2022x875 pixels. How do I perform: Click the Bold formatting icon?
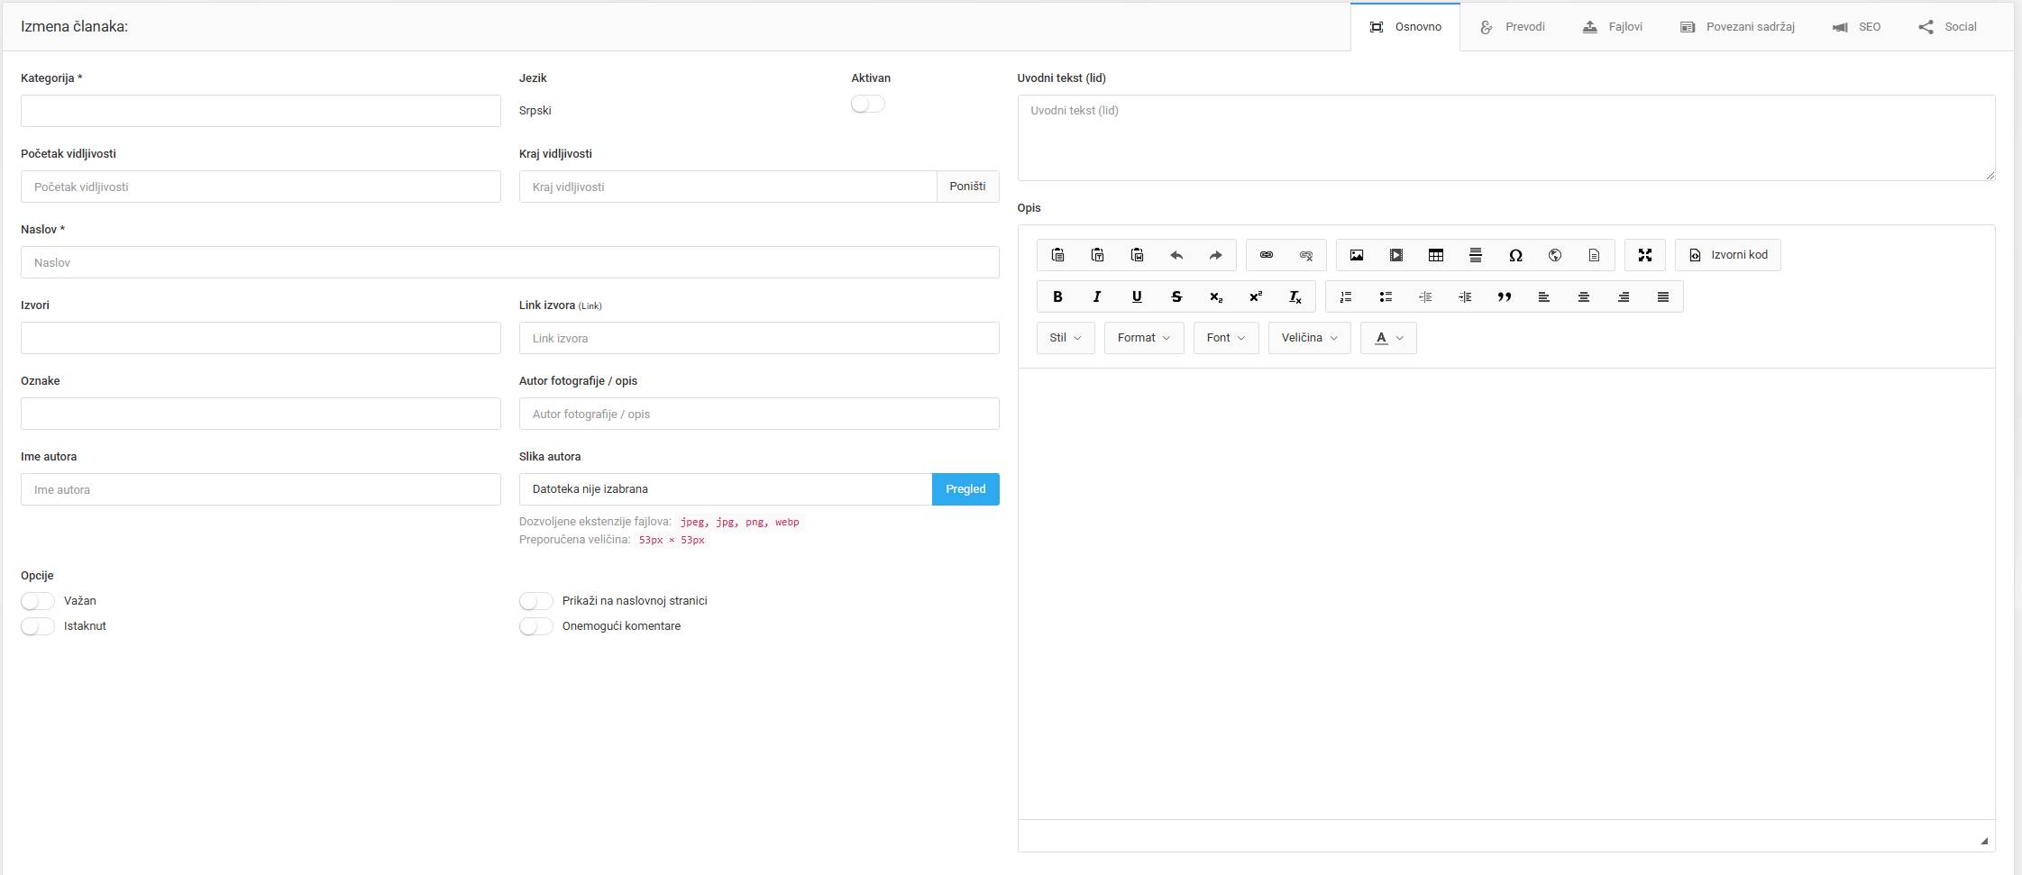pos(1057,296)
